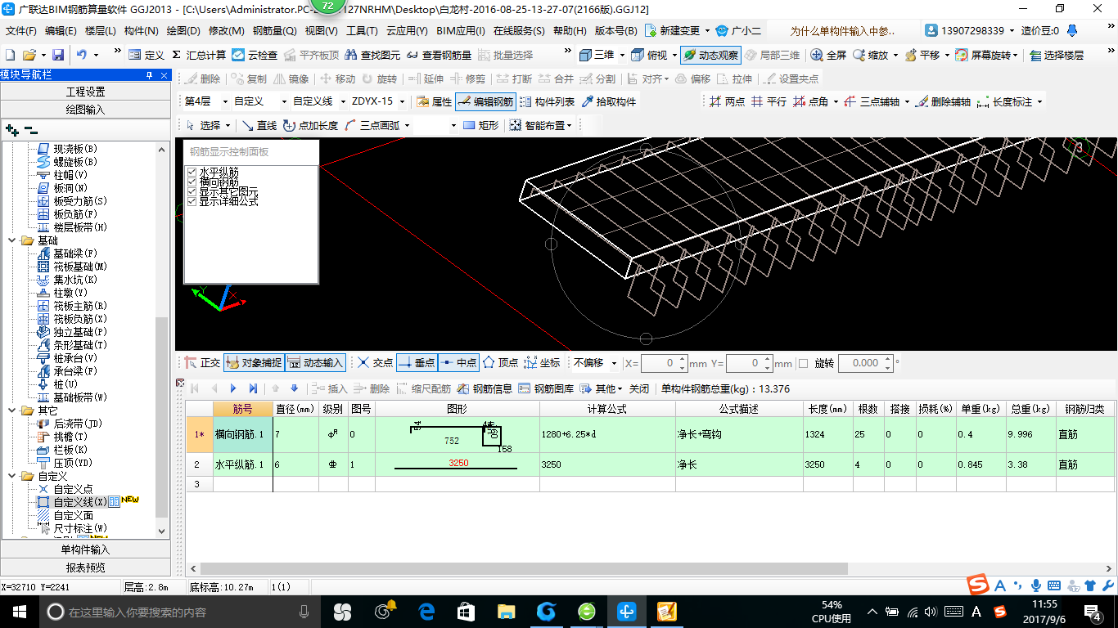Click 删除辅轴 delete auxiliary axis
This screenshot has height=628, width=1118.
coord(943,102)
